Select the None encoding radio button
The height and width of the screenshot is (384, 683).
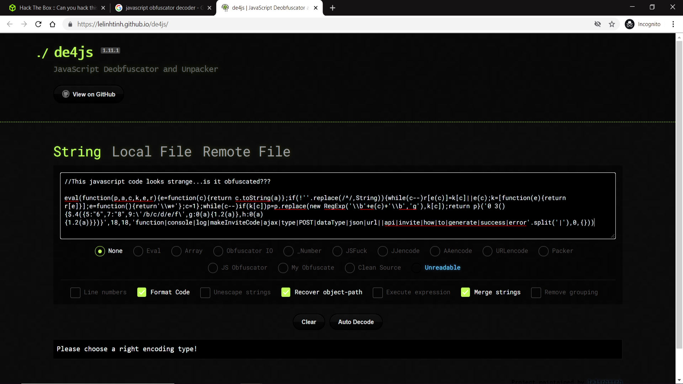pos(100,251)
